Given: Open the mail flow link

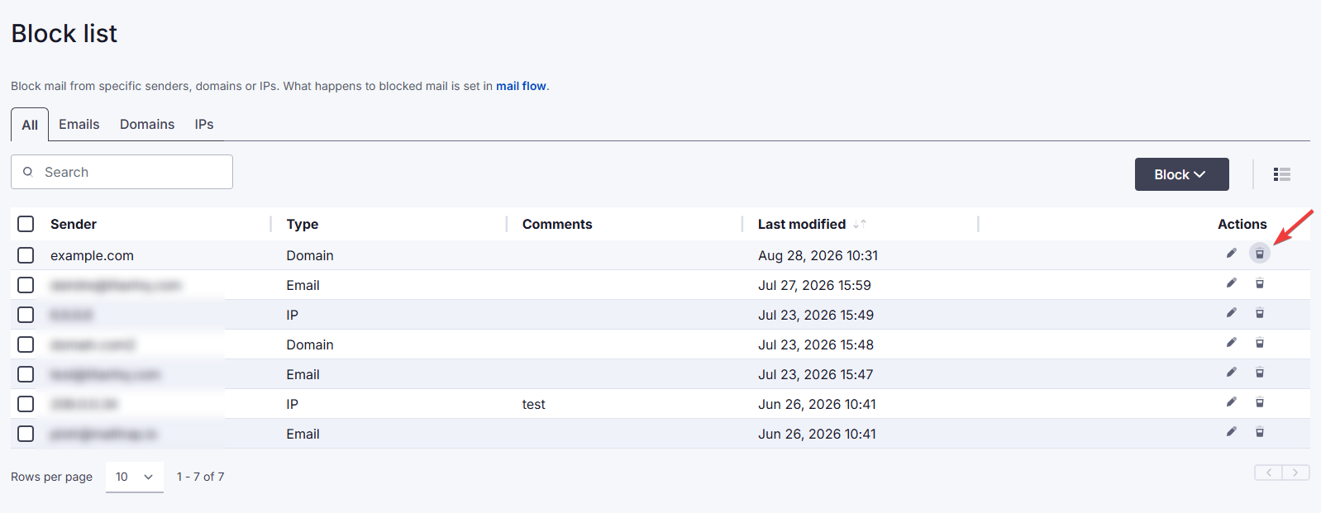Looking at the screenshot, I should 521,86.
